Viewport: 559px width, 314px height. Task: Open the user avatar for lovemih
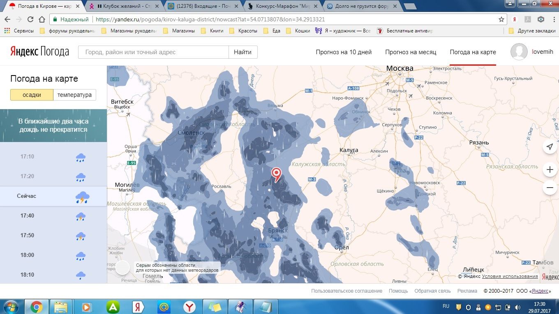tap(519, 52)
